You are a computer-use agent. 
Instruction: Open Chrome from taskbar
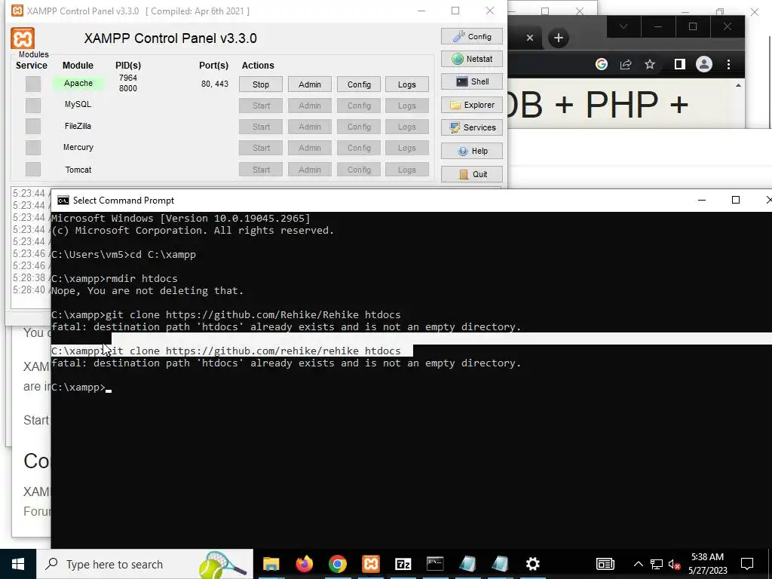click(337, 564)
